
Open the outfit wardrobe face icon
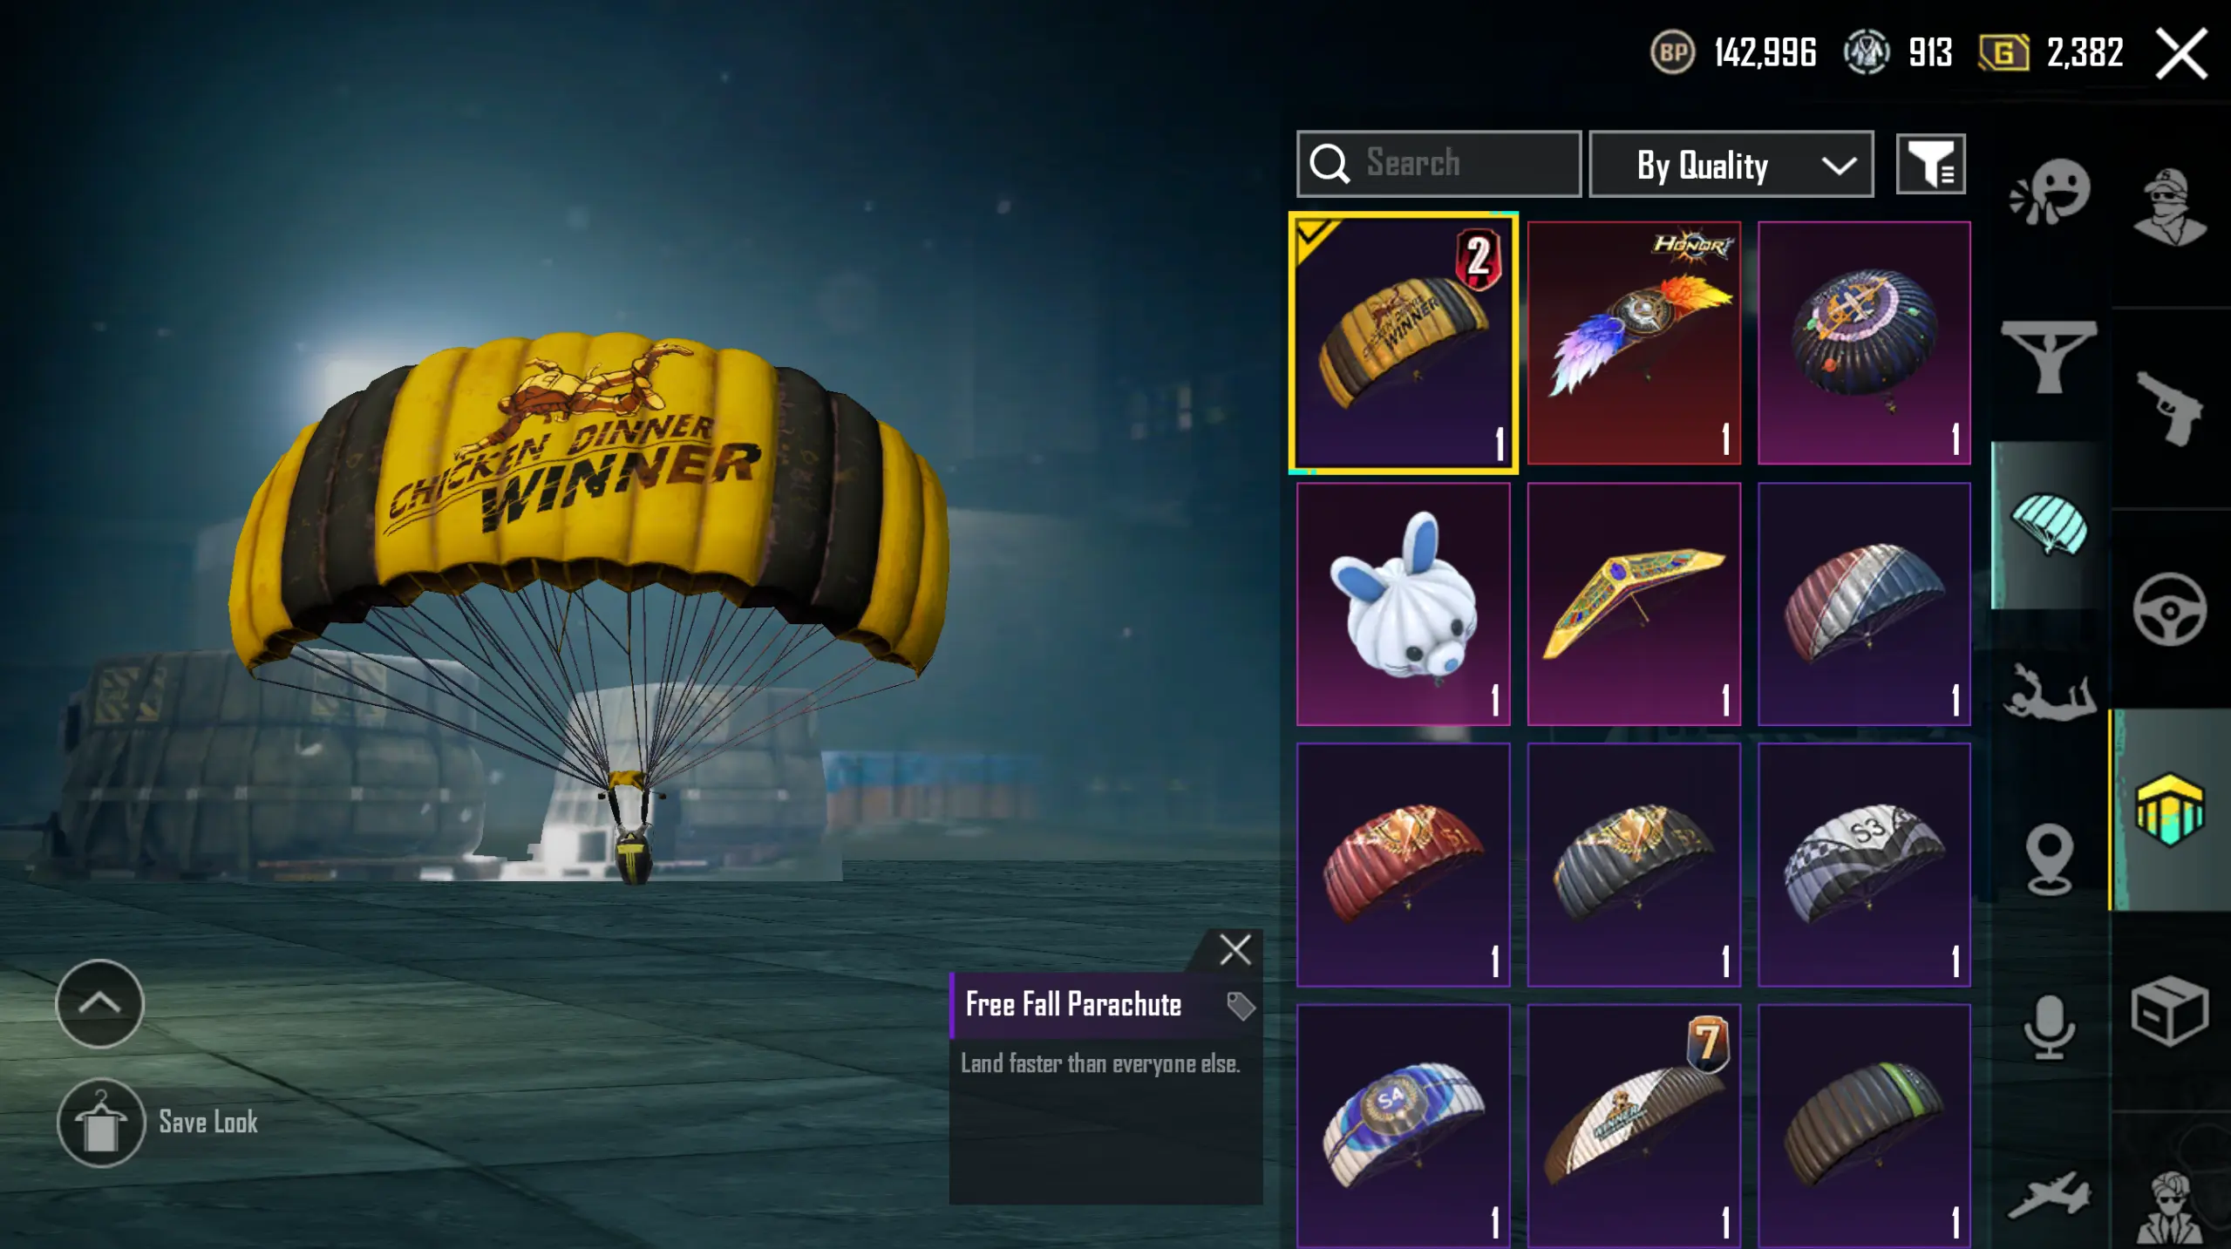pyautogui.click(x=2169, y=207)
